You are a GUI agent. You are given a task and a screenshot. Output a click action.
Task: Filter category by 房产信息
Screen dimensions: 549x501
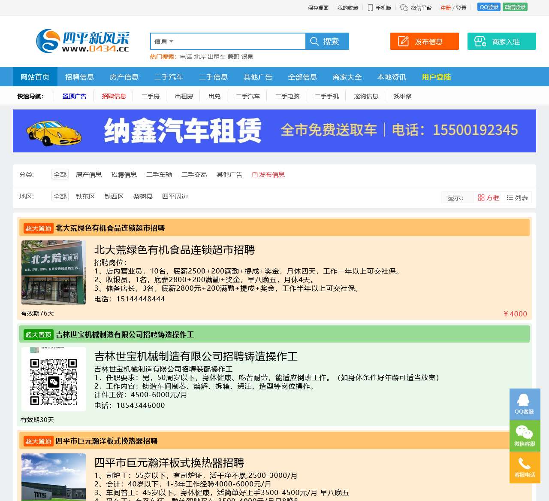point(89,175)
